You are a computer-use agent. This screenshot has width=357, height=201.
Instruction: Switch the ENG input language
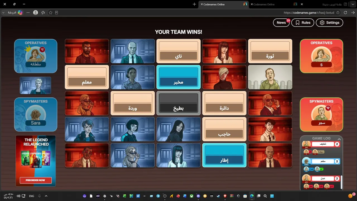32,196
